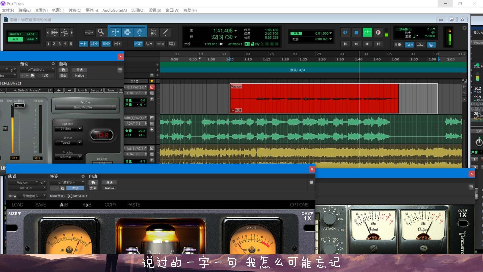The image size is (483, 272).
Task: Toggle the IDR dither button on
Action: click(x=102, y=134)
